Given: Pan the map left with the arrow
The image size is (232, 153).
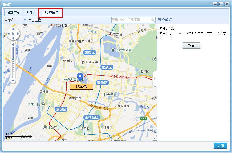Looking at the screenshot, I should [9, 34].
